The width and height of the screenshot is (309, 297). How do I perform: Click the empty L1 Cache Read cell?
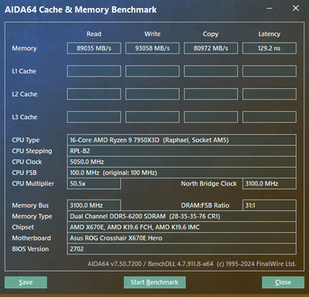(x=94, y=71)
